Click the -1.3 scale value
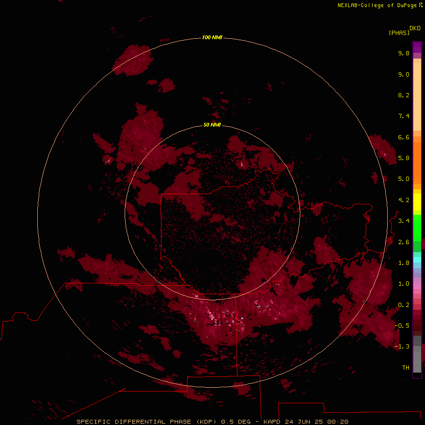 pos(402,347)
